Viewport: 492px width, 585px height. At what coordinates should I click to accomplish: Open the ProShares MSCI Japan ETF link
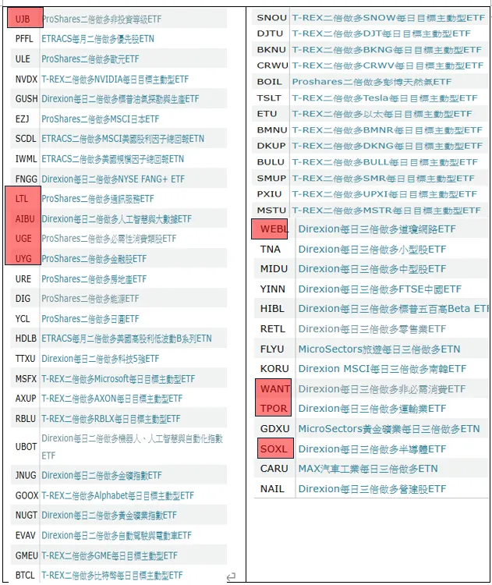point(101,119)
